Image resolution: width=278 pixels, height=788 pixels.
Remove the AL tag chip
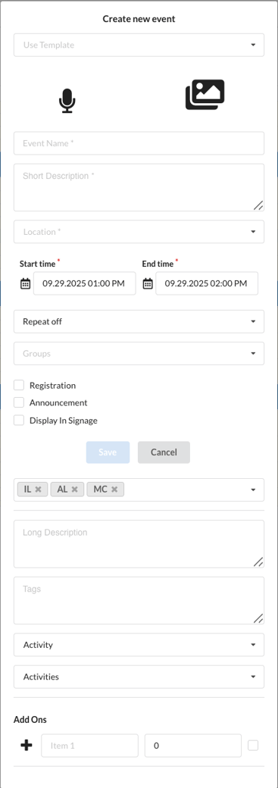click(74, 489)
